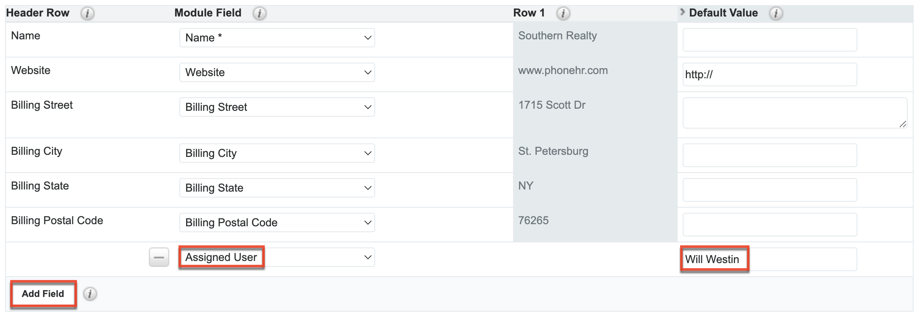Click the Billing Street default textarea
This screenshot has width=917, height=313.
pyautogui.click(x=794, y=113)
